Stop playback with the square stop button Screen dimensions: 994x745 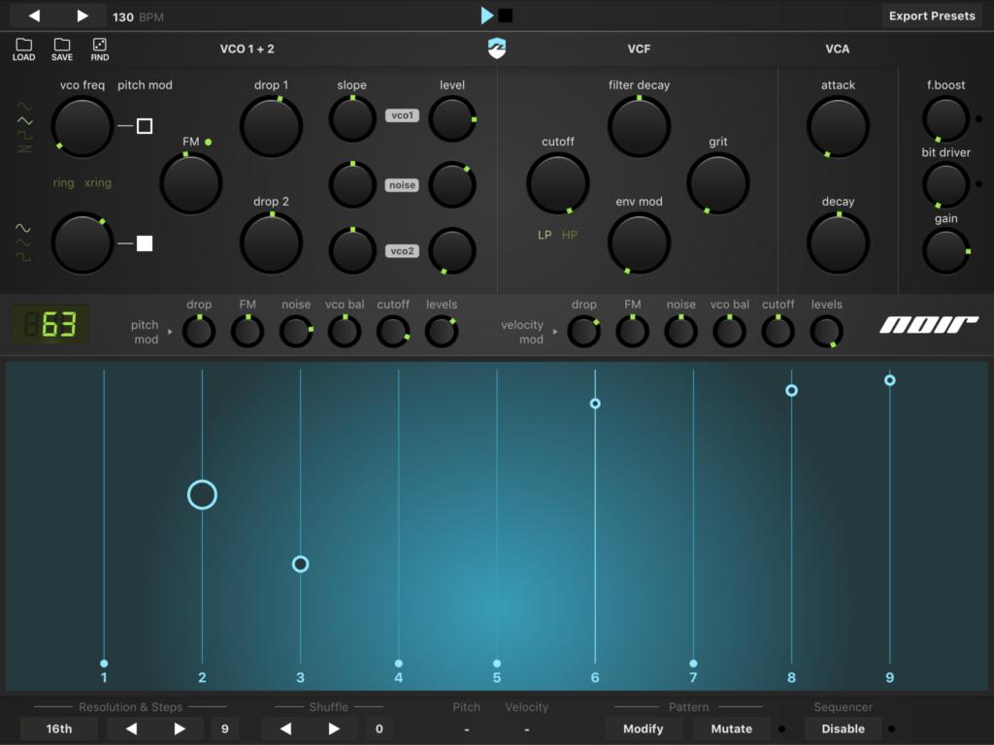pyautogui.click(x=505, y=16)
